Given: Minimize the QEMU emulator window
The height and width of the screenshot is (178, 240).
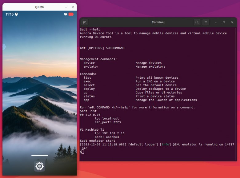Looking at the screenshot, I should (66, 7).
